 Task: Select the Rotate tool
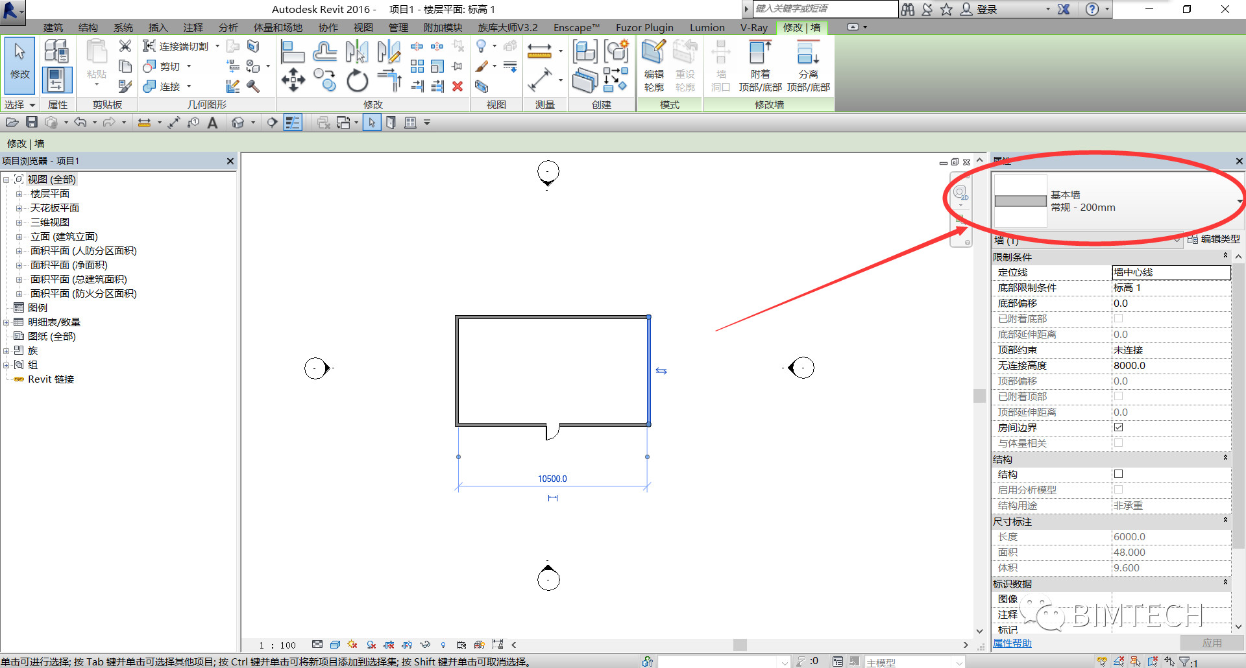pyautogui.click(x=357, y=80)
